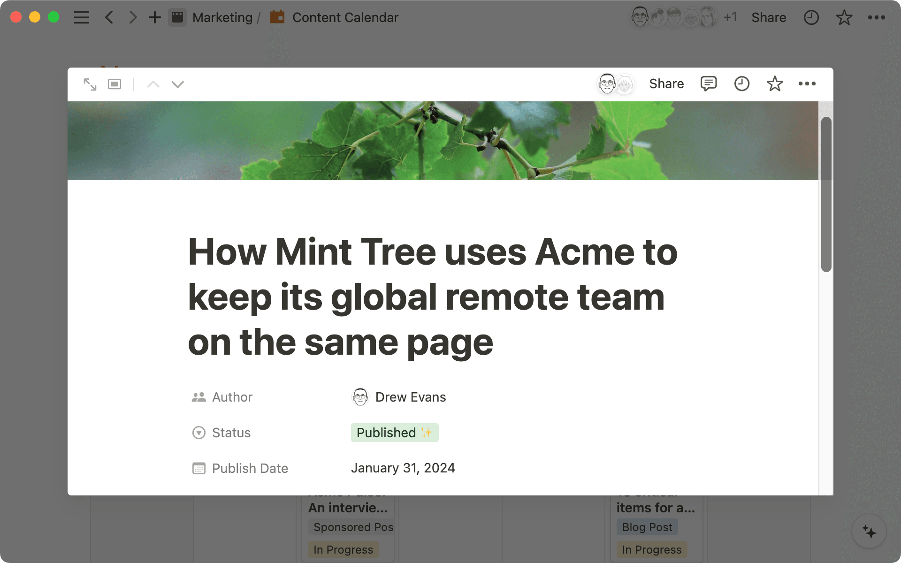This screenshot has height=563, width=901.
Task: Click Share in the page modal
Action: [x=666, y=84]
